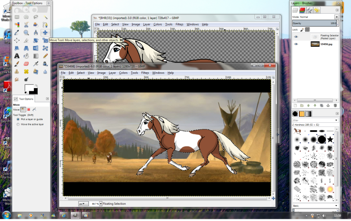The width and height of the screenshot is (351, 221).
Task: Activate the Cage Transform tool
Action: click(x=45, y=48)
